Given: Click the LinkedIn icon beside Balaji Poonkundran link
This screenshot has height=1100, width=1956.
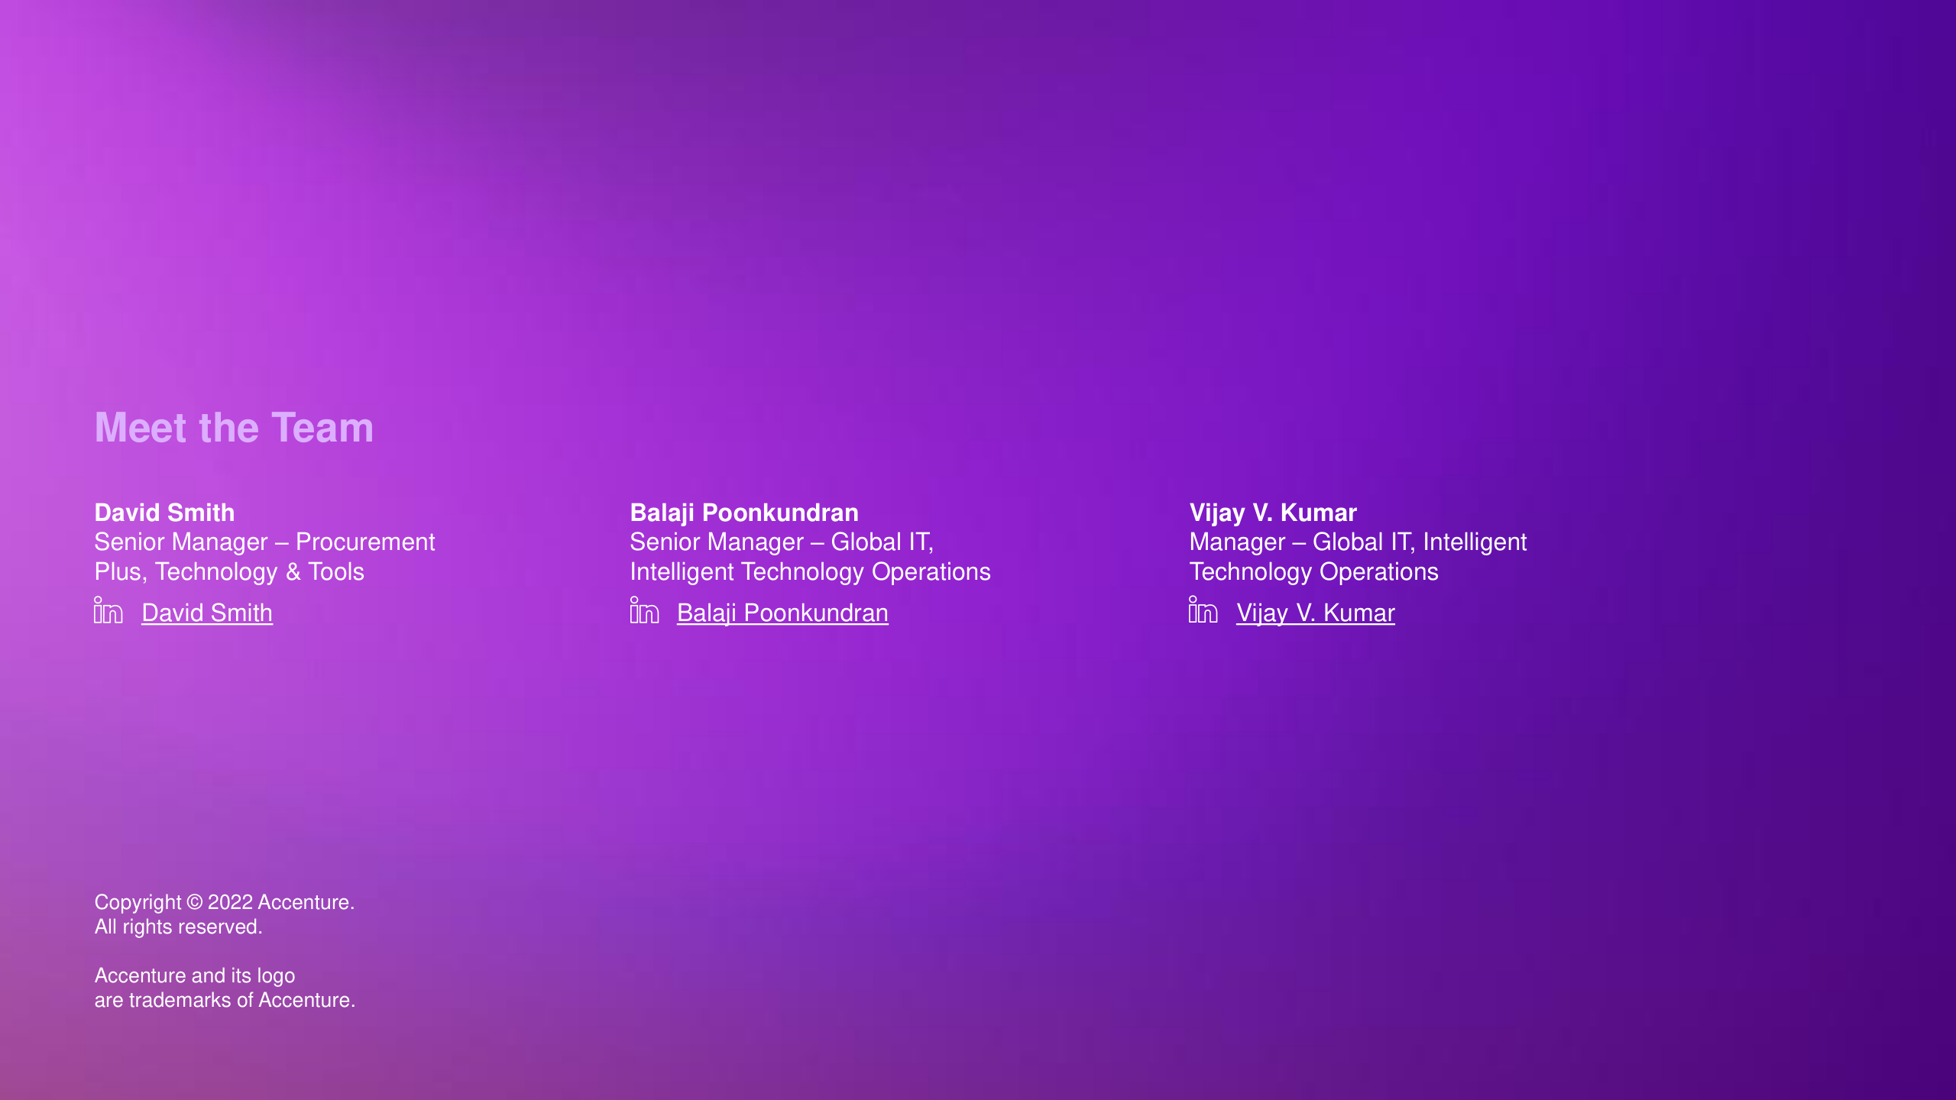Looking at the screenshot, I should (644, 610).
